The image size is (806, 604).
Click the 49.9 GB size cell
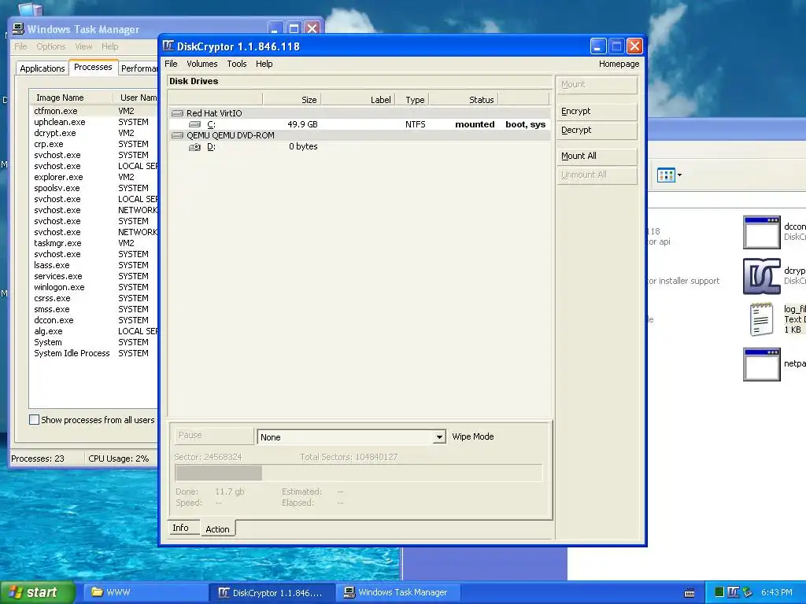point(302,124)
